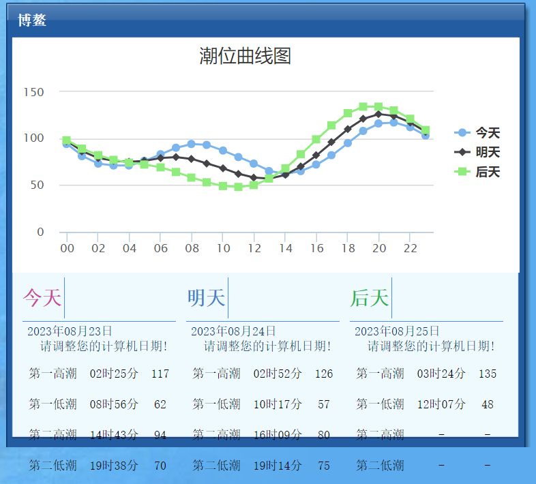The height and width of the screenshot is (484, 536).
Task: Click 今天 second high tide time 14时43分
Action: [x=114, y=435]
